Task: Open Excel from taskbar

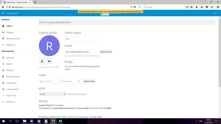Action: pyautogui.click(x=60, y=121)
